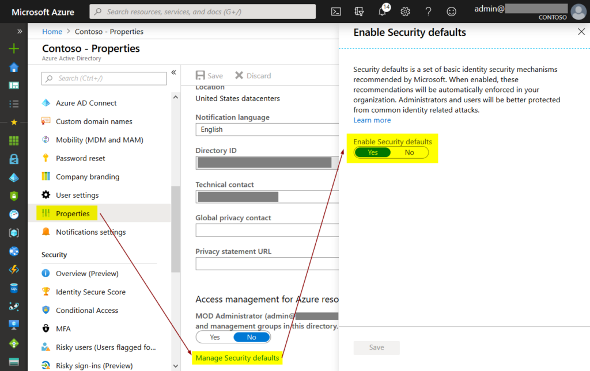The width and height of the screenshot is (590, 371).
Task: Click Manage Security defaults
Action: pos(237,357)
